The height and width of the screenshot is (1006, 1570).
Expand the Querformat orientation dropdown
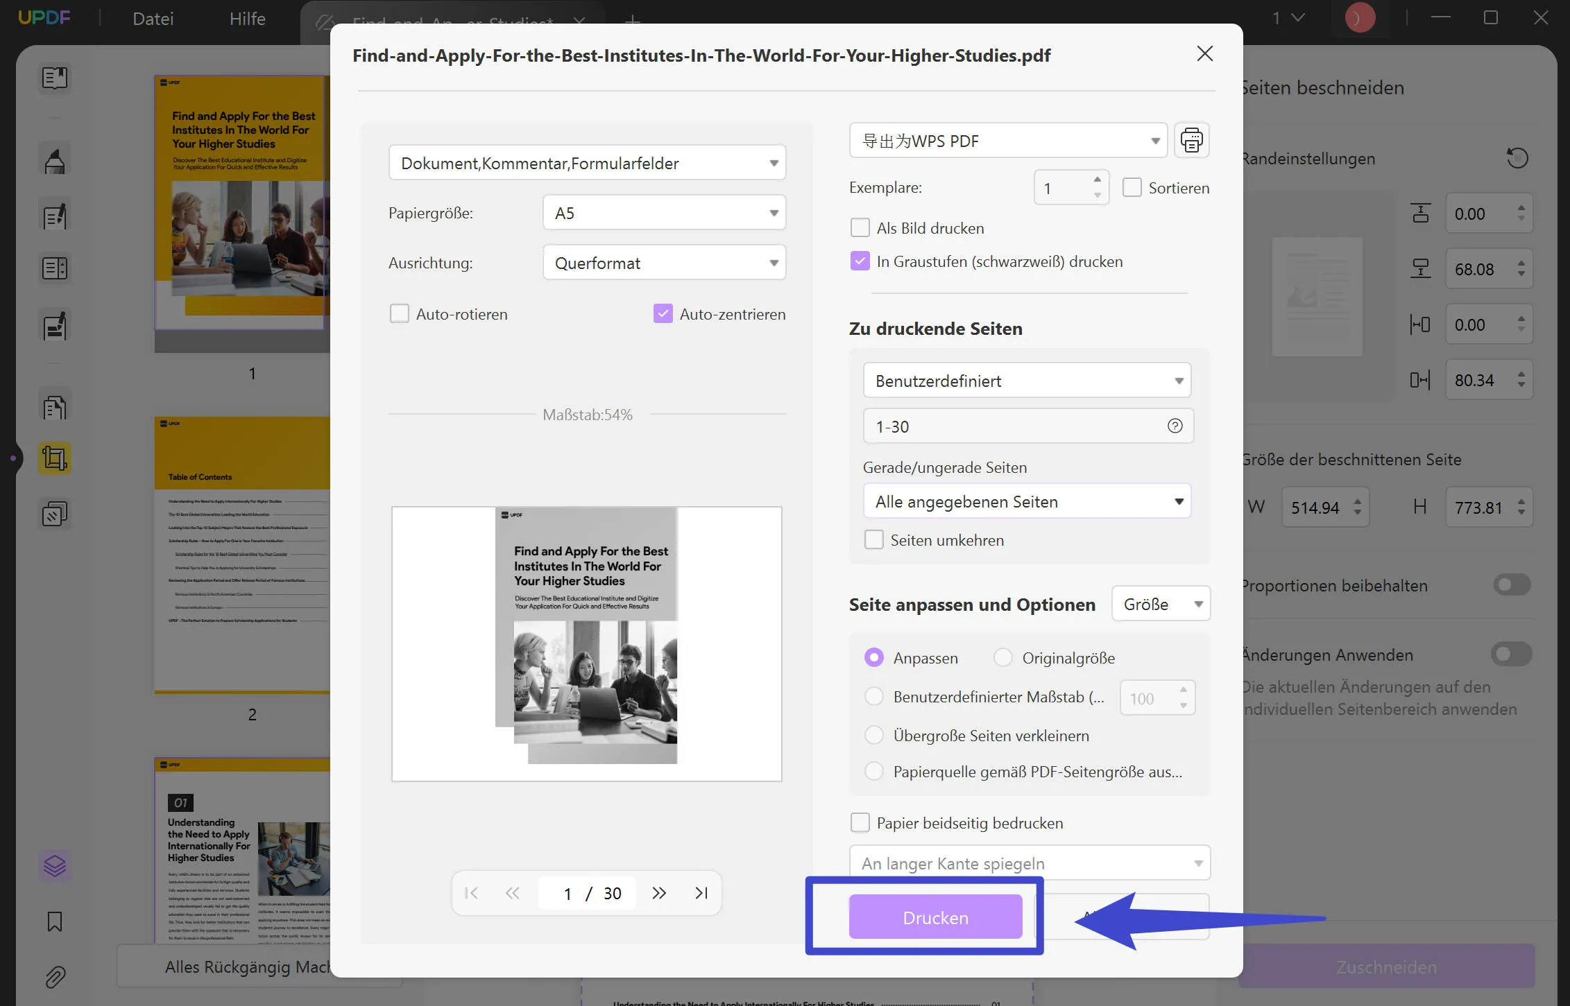click(663, 263)
